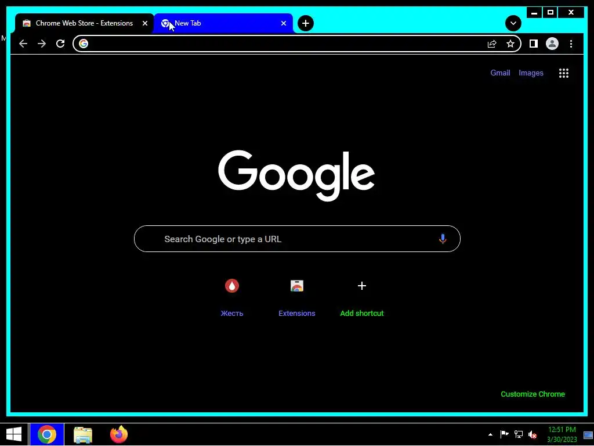The image size is (594, 446).
Task: Open the profile avatar menu
Action: [552, 44]
